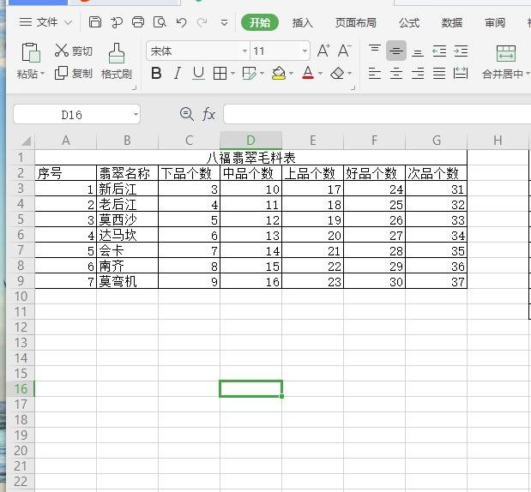Expand the Borders dropdown arrow
Viewport: 531px width, 492px height.
[232, 73]
